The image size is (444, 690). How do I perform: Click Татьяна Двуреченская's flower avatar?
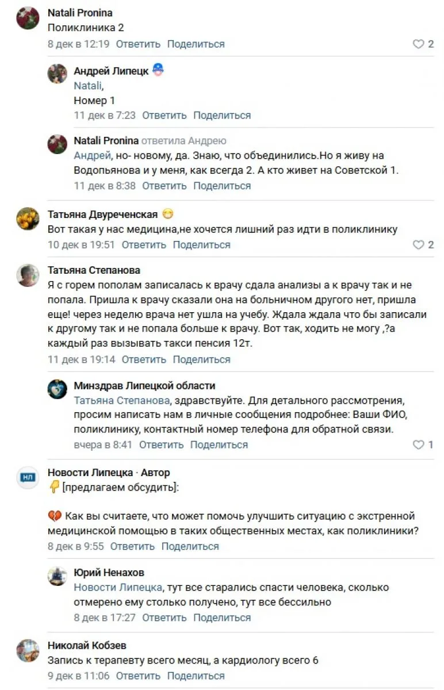[28, 219]
